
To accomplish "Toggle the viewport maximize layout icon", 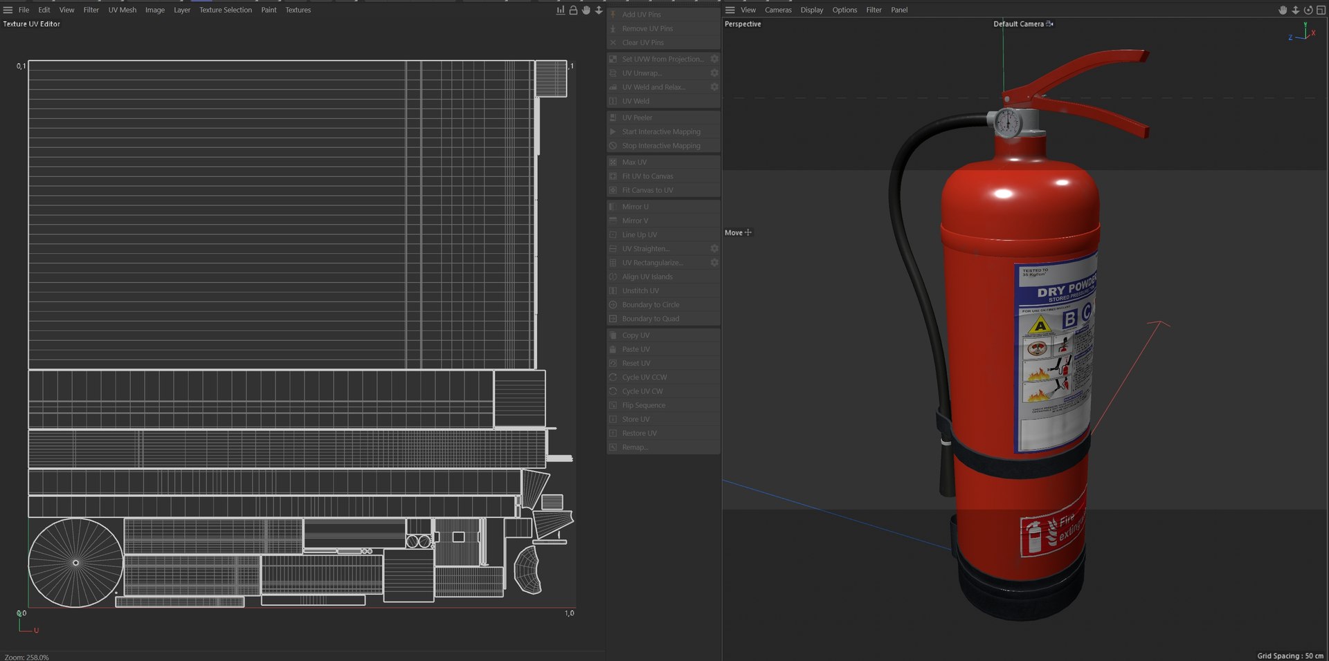I will coord(1321,10).
